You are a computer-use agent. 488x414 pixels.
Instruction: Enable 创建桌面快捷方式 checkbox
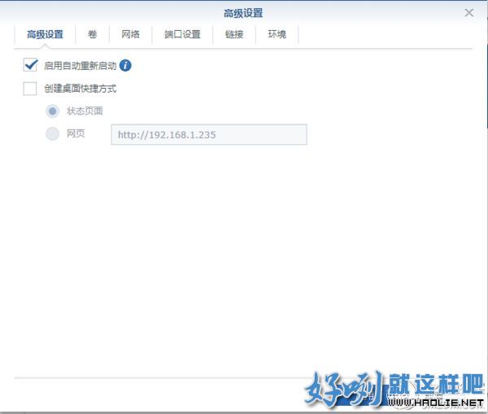[30, 89]
